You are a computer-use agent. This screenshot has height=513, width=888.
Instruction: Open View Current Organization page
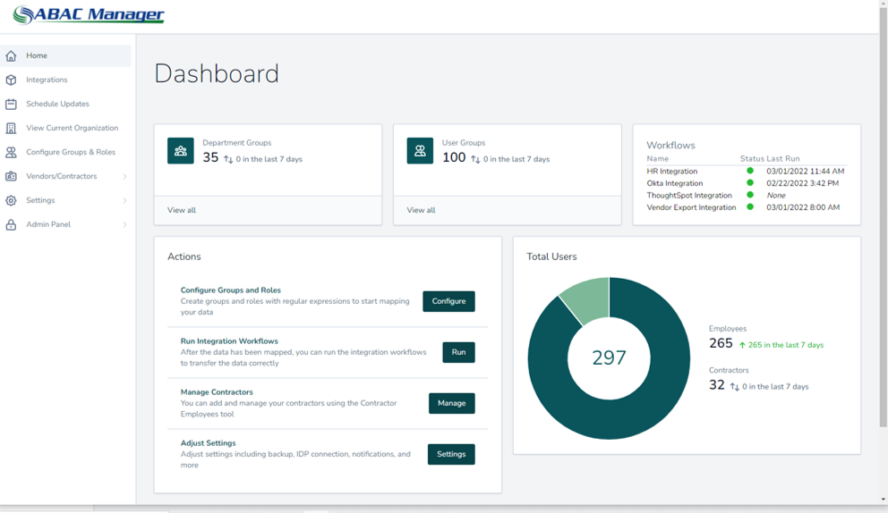click(x=65, y=128)
